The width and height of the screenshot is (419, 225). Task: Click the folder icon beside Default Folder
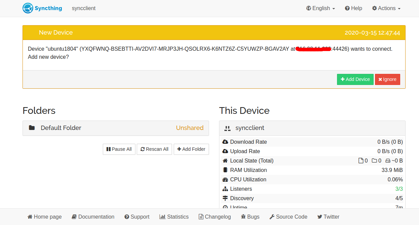tap(32, 128)
